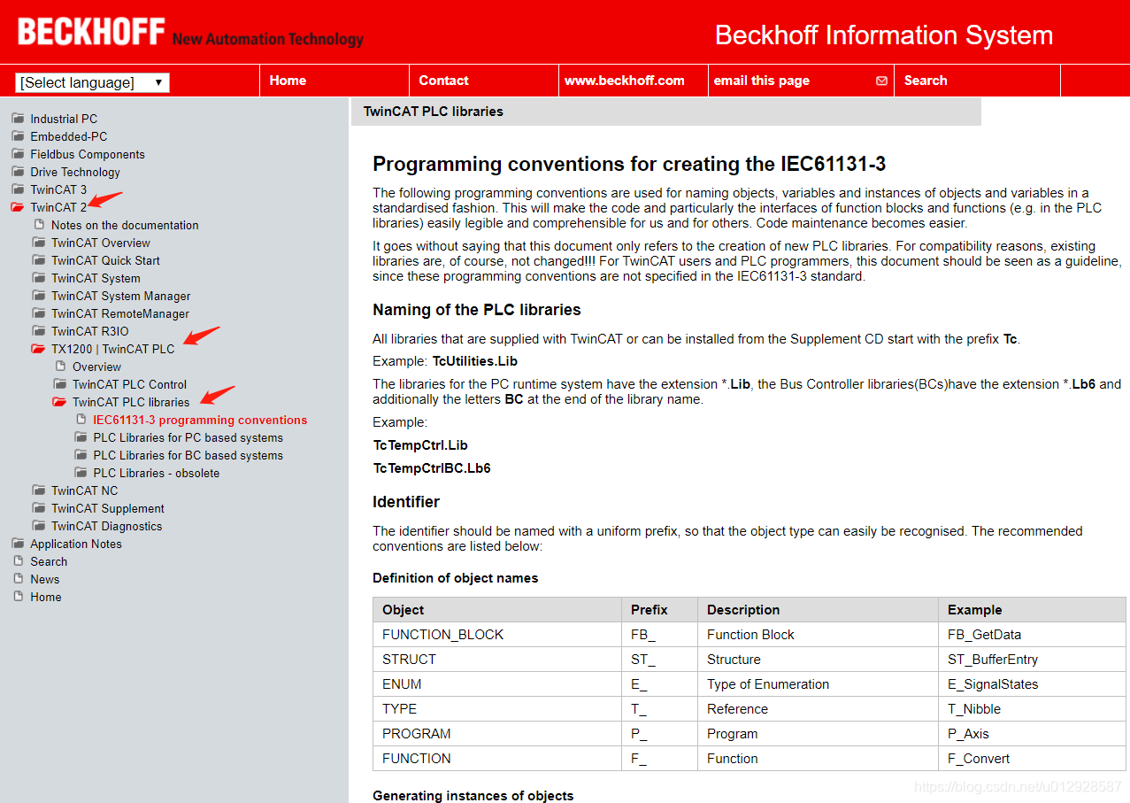Click the PLC Libraries for PC folder icon
Viewport: 1130px width, 803px height.
point(81,437)
